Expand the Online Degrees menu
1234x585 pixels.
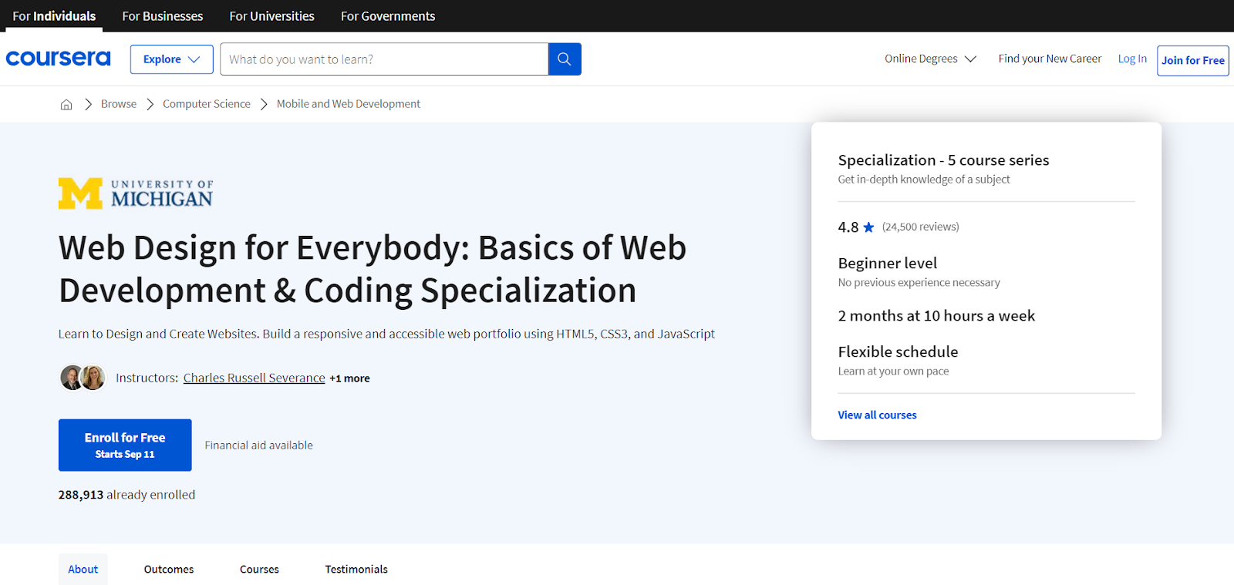click(930, 59)
